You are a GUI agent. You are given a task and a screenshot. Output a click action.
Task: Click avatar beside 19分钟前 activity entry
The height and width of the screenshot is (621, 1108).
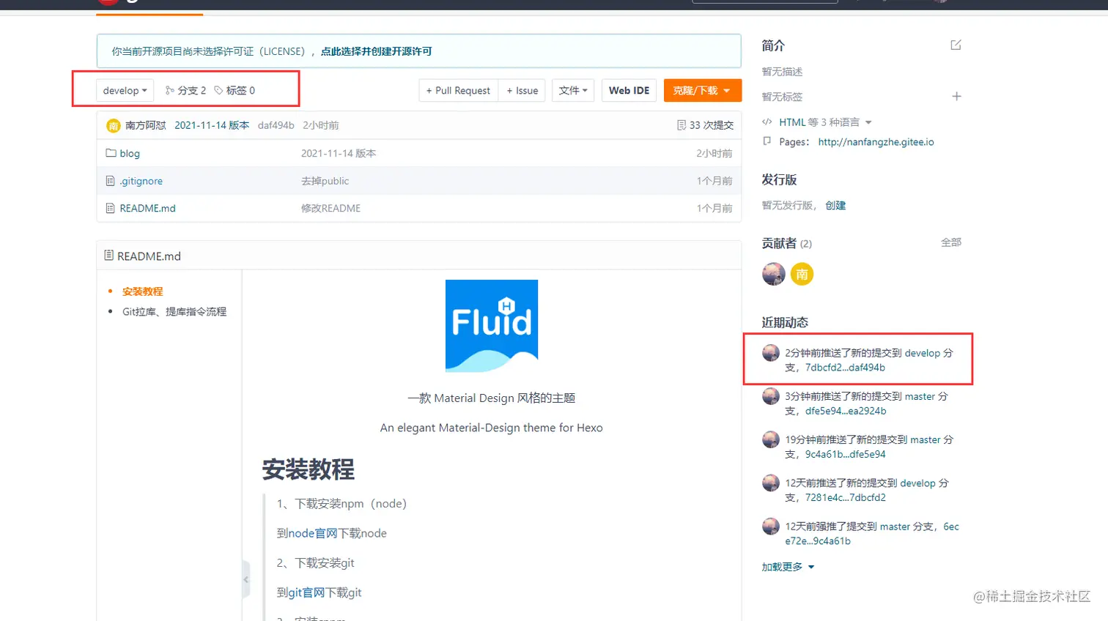click(x=771, y=439)
